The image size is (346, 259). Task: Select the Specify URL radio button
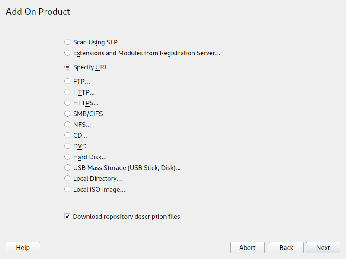(x=67, y=67)
